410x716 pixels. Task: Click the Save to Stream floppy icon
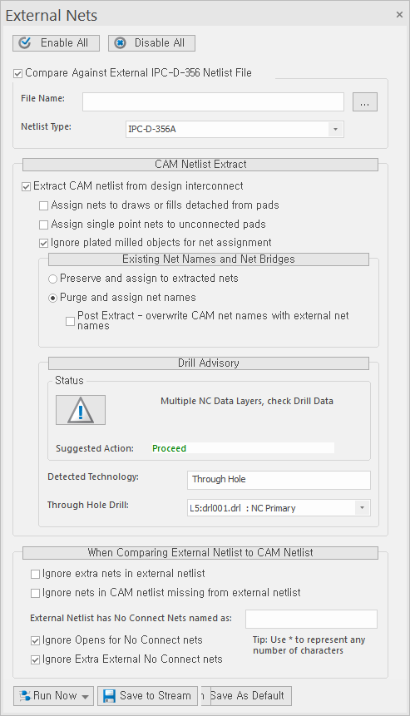109,696
